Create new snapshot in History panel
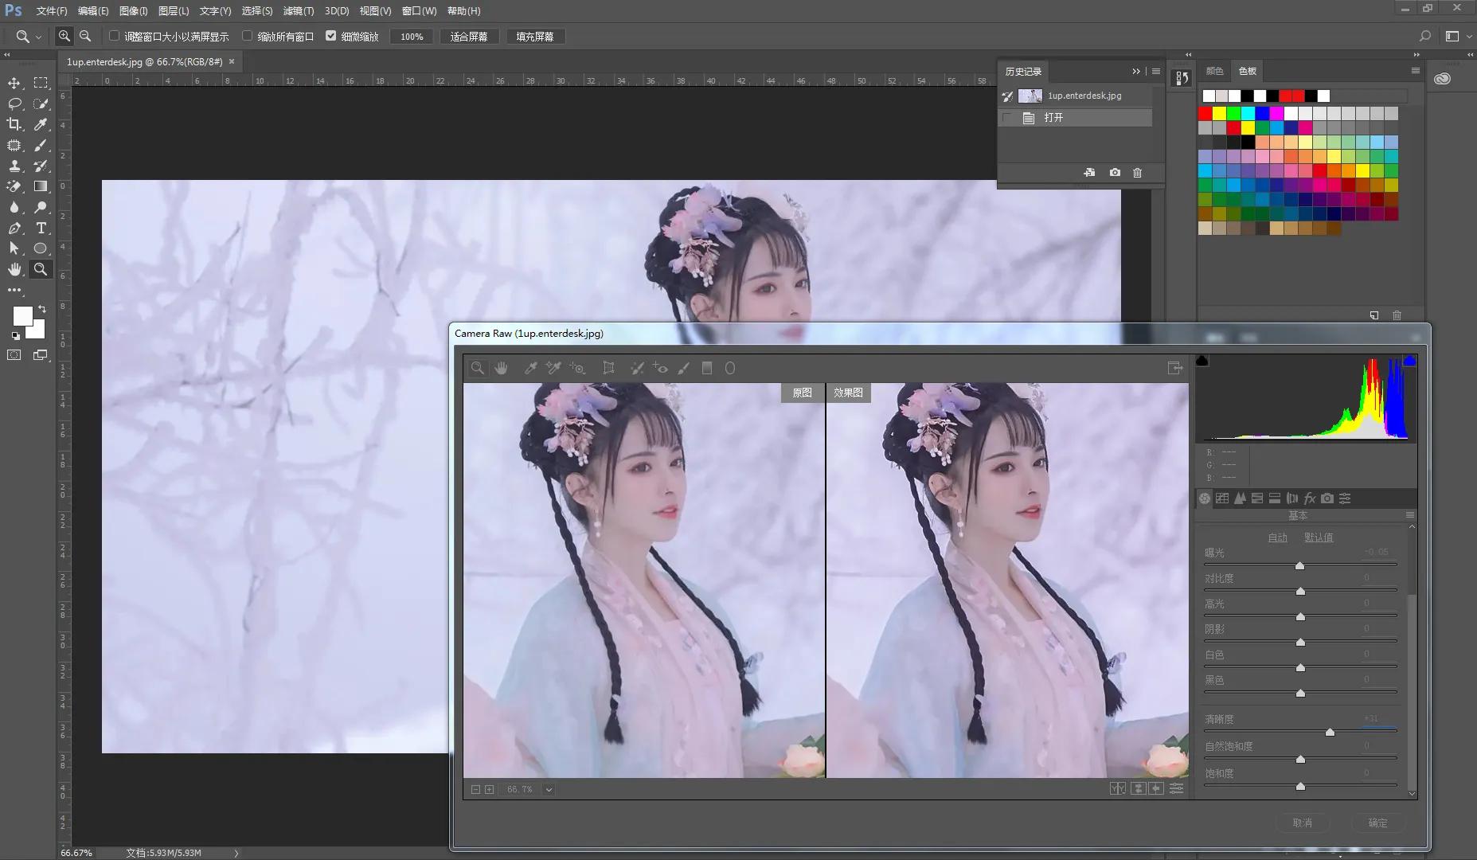This screenshot has height=860, width=1477. [x=1115, y=173]
